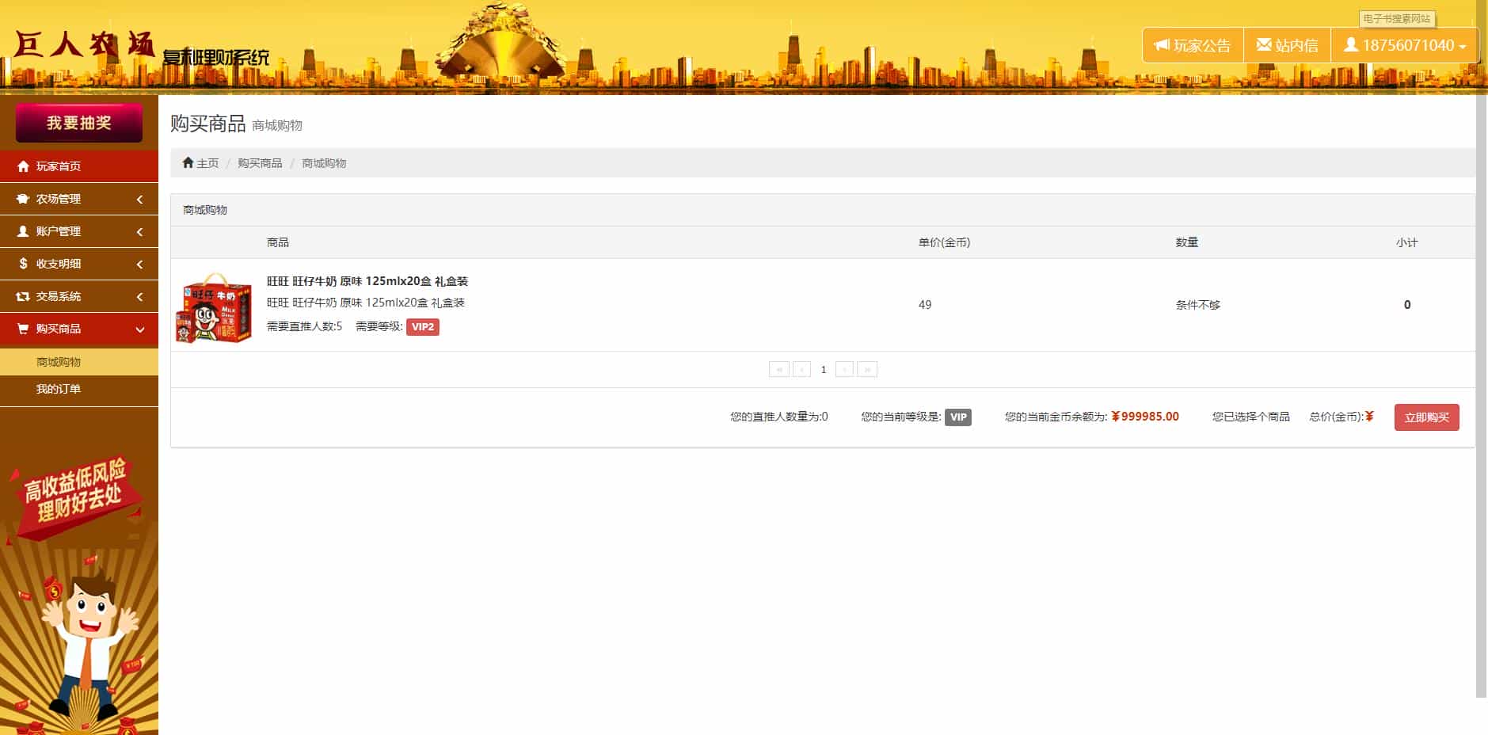Screen dimensions: 1488x735
Task: Select page 1 in the pagination
Action: [x=824, y=369]
